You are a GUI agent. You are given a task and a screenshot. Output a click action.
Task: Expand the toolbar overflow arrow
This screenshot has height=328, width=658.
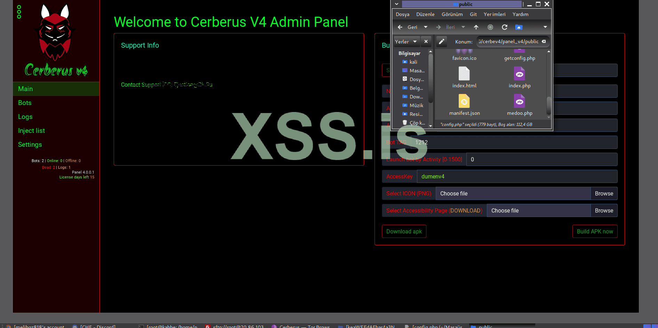coord(545,27)
